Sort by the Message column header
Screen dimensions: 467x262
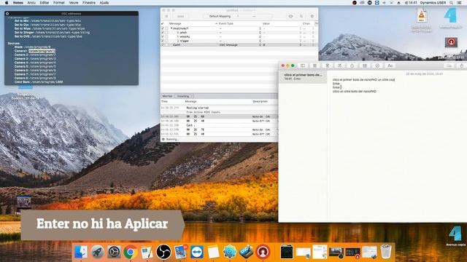pyautogui.click(x=175, y=23)
